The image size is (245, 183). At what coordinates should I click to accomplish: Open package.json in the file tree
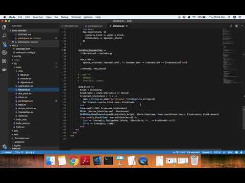(x=23, y=49)
